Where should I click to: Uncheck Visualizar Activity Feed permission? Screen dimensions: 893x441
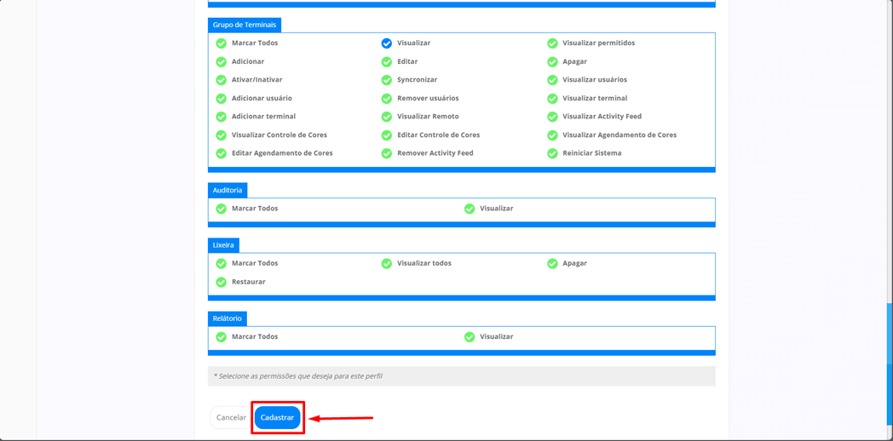[552, 117]
